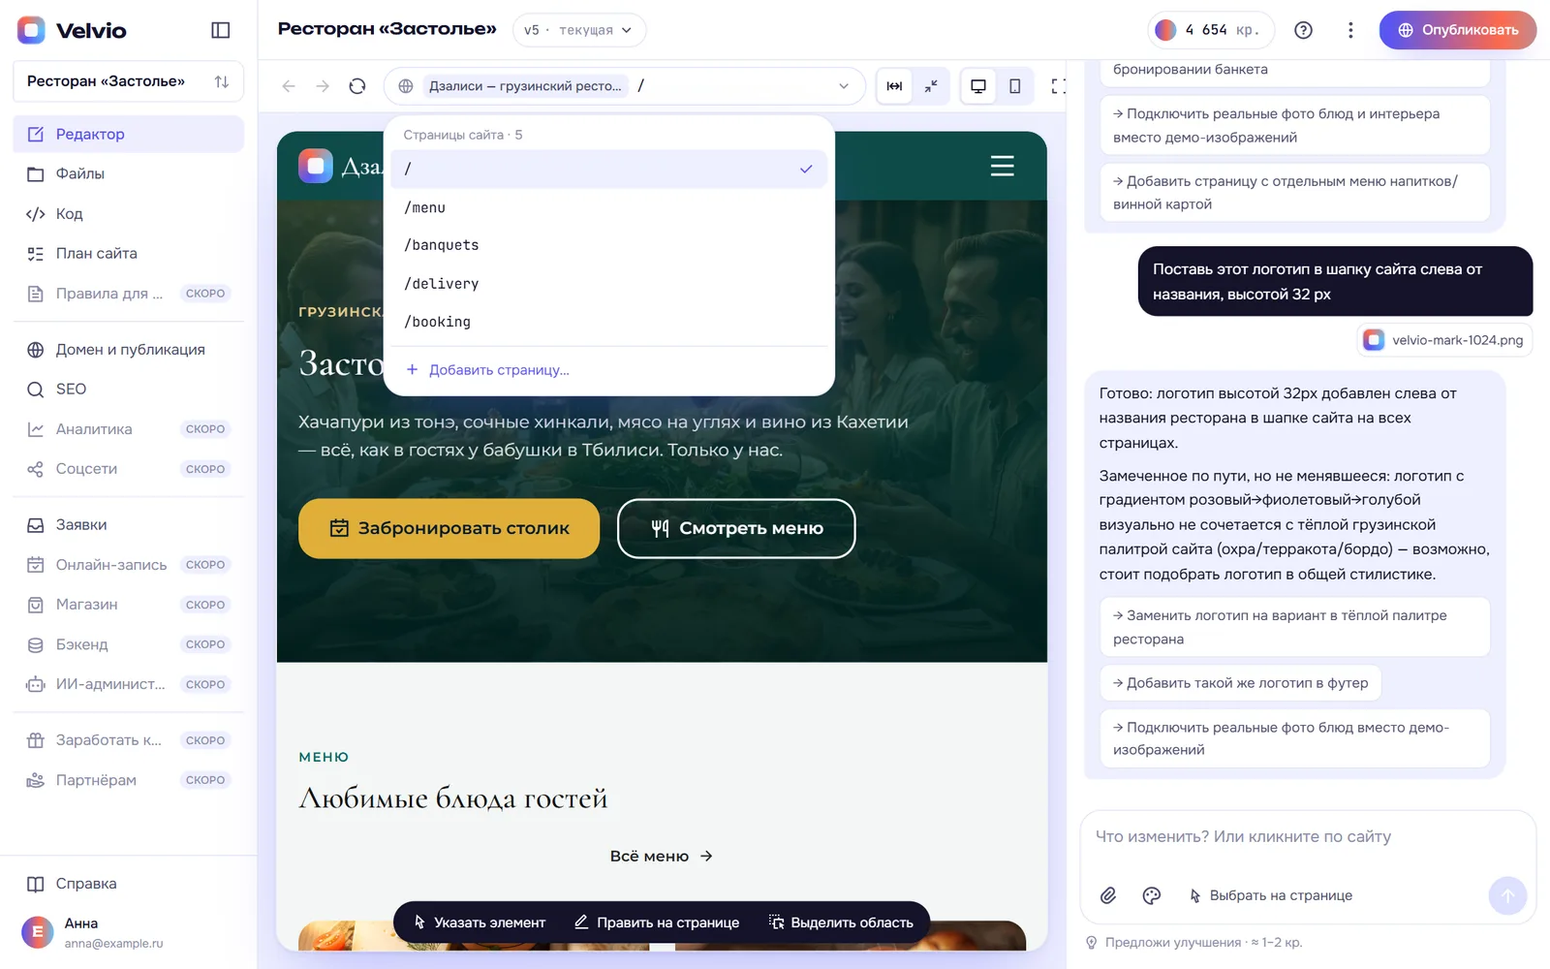Open the velvio-mark-1024.png attachment
Viewport: 1550px width, 969px height.
point(1444,340)
